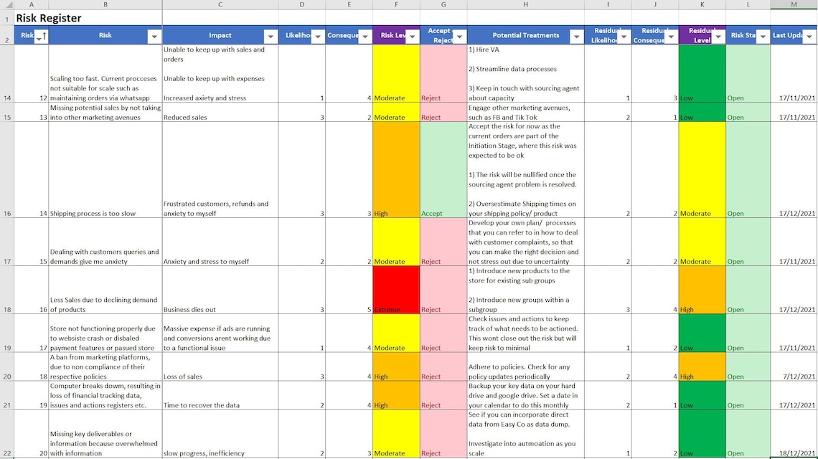Expand the Impact column filter dropdown
Image resolution: width=818 pixels, height=459 pixels.
pyautogui.click(x=271, y=35)
